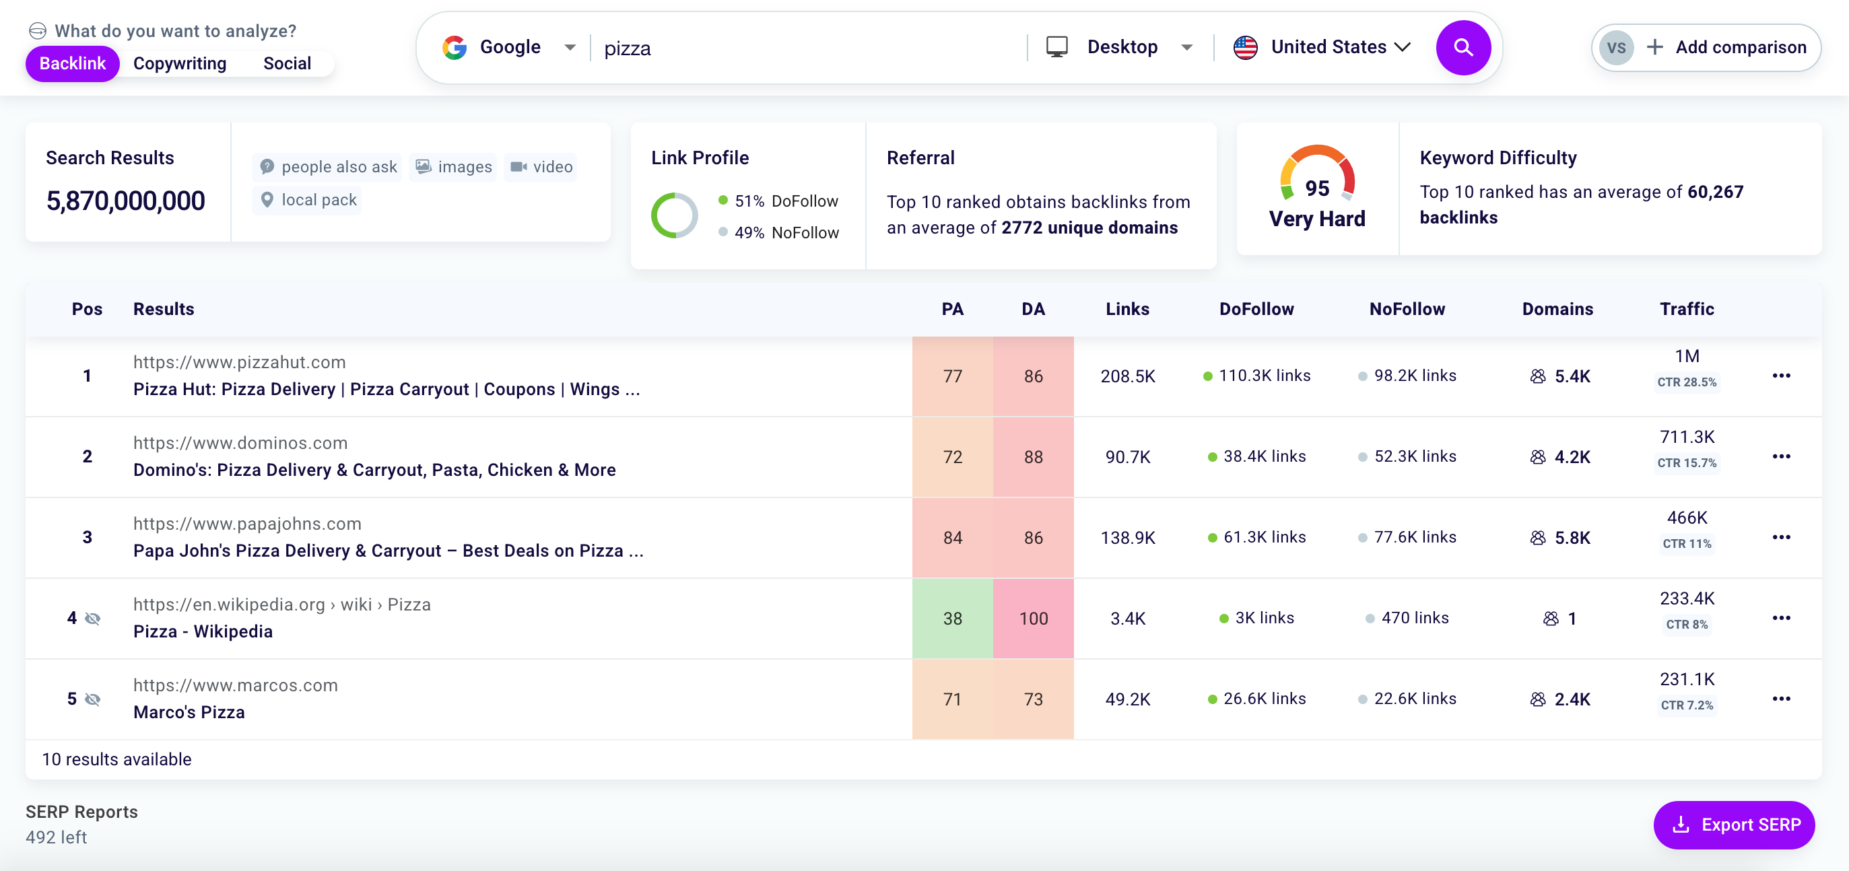Screen dimensions: 1849x871
Task: Open the Papa John's result title link
Action: [388, 551]
